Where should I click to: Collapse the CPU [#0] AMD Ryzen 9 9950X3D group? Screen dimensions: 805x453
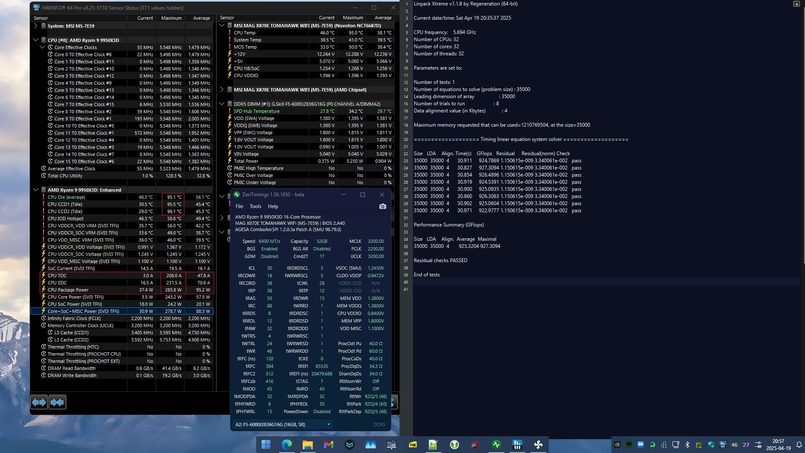pyautogui.click(x=36, y=40)
